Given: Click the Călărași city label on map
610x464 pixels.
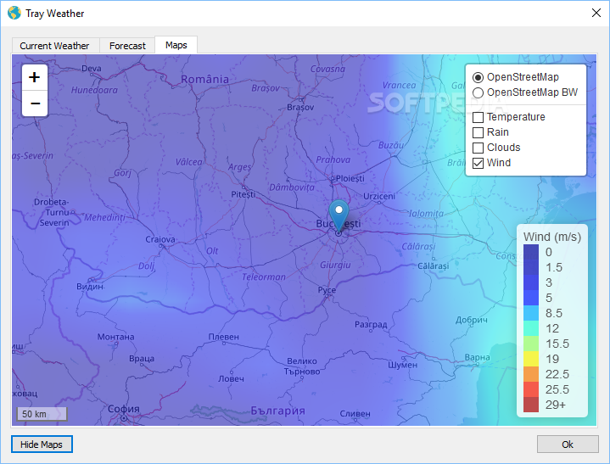Looking at the screenshot, I should (433, 266).
